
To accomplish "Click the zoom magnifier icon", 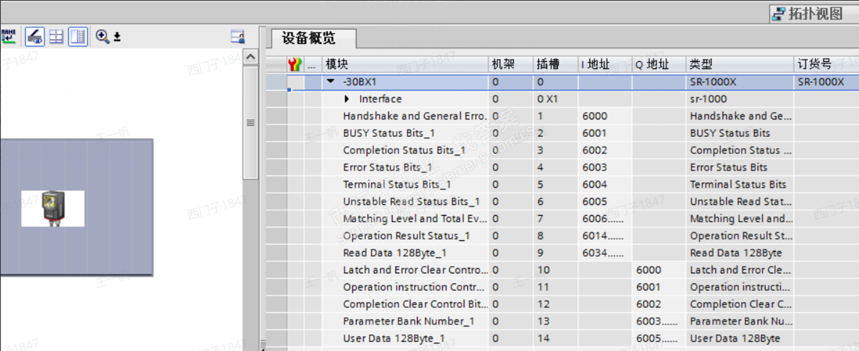I will tap(102, 37).
